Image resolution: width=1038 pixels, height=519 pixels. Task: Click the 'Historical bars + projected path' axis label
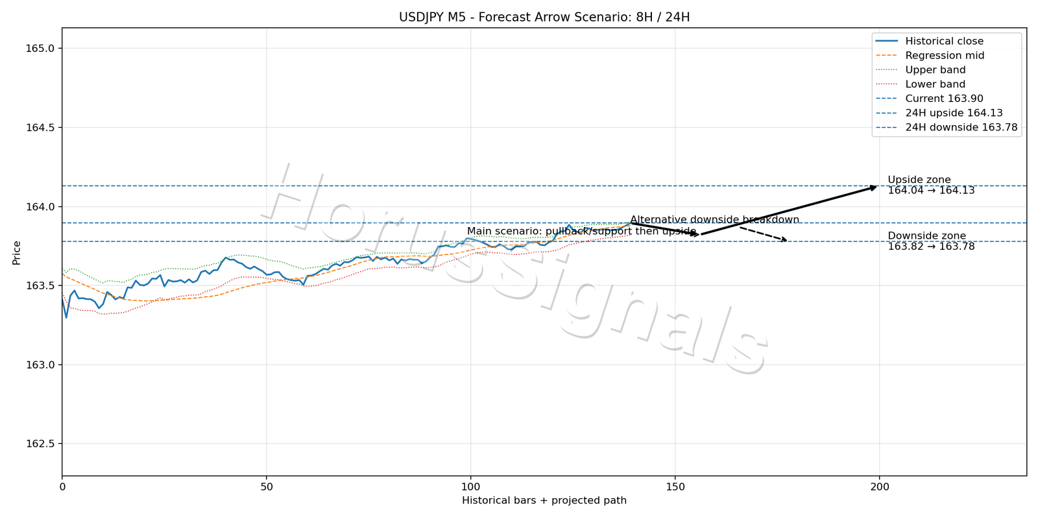tap(544, 500)
